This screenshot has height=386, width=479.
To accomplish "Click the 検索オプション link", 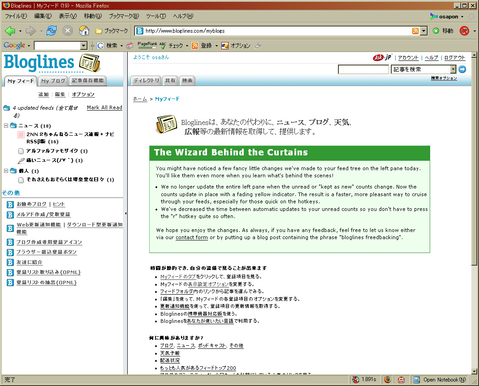I will pos(444,78).
